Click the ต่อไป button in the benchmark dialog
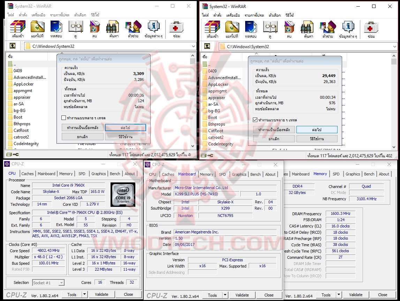This screenshot has height=301, width=400. click(125, 128)
